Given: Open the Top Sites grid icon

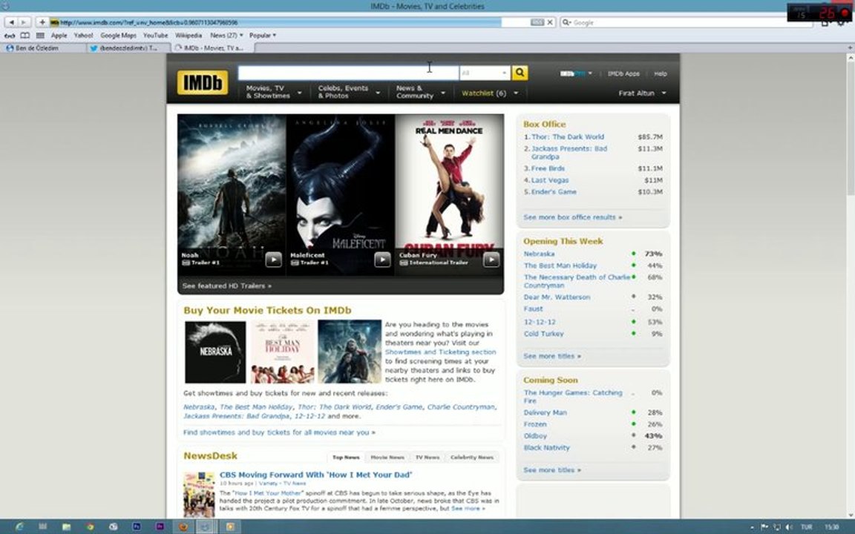Looking at the screenshot, I should [x=40, y=36].
